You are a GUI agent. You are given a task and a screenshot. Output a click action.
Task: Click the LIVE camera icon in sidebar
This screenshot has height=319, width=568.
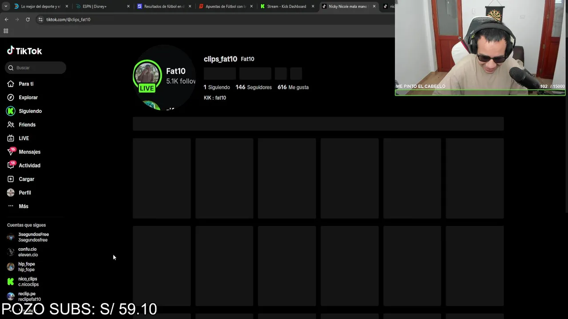11,138
